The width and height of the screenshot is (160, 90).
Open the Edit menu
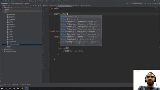6,1
